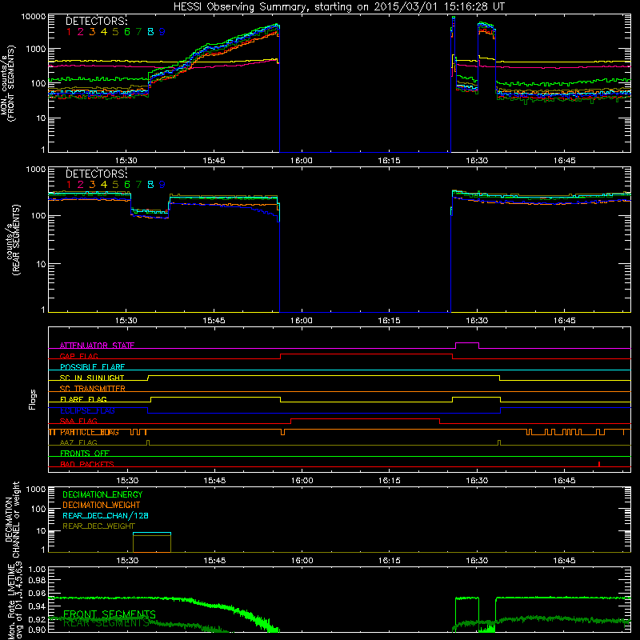The width and height of the screenshot is (640, 640).
Task: Select green detector number 6 in rear segments legend
Action: [x=127, y=185]
